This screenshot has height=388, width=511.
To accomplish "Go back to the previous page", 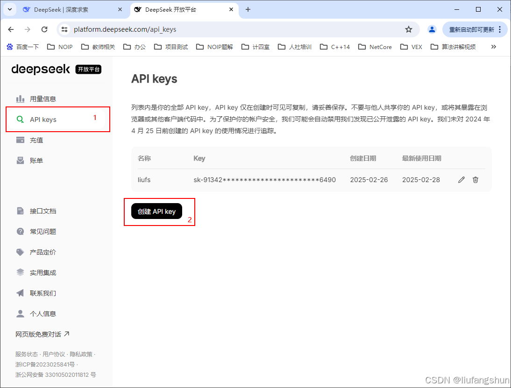I will 11,29.
